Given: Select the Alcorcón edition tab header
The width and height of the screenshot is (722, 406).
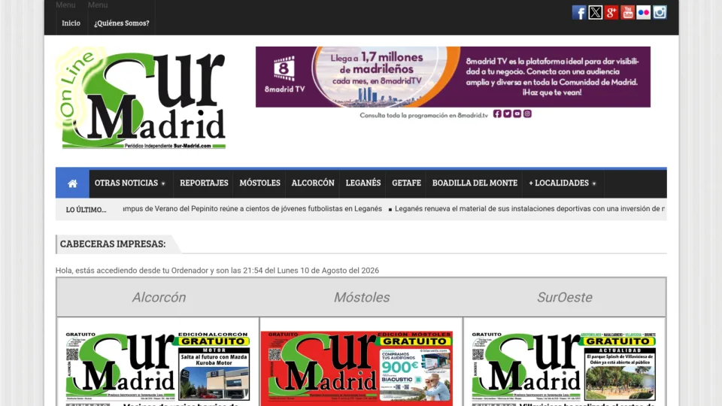Looking at the screenshot, I should point(159,298).
